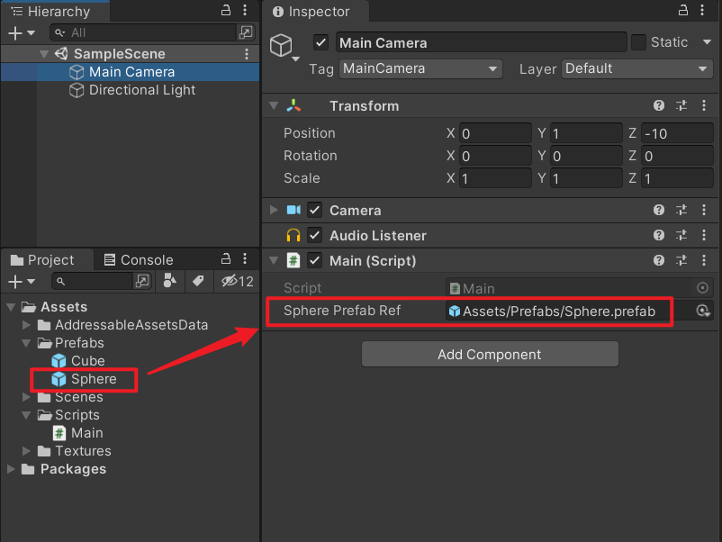The image size is (722, 542).
Task: Open the Layer dropdown showing Default
Action: pyautogui.click(x=637, y=68)
